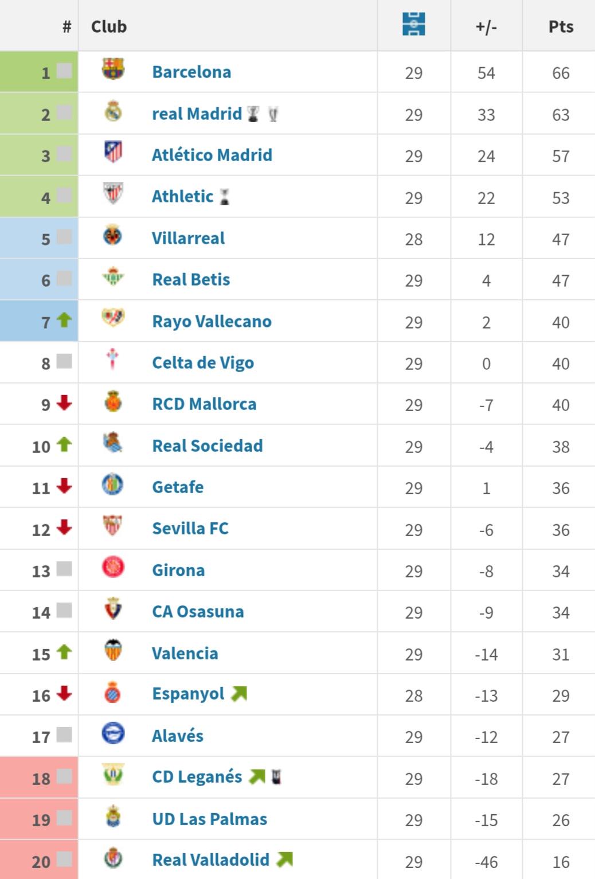Viewport: 595px width, 879px height.
Task: Click the trophy icon beside Athletic
Action: tap(225, 197)
